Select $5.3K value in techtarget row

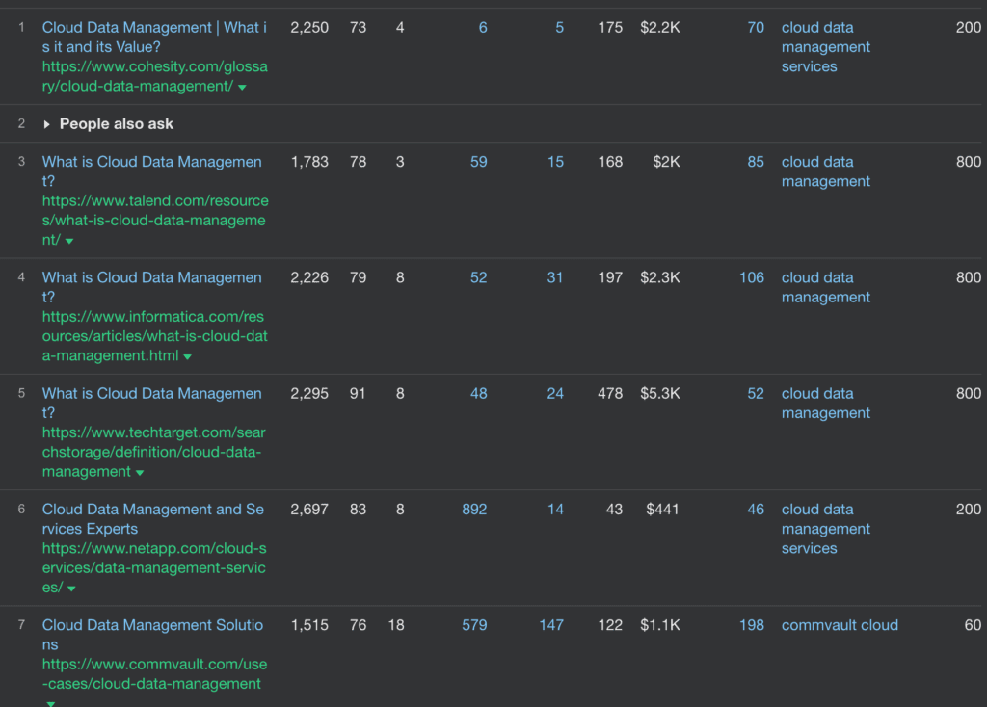coord(659,393)
